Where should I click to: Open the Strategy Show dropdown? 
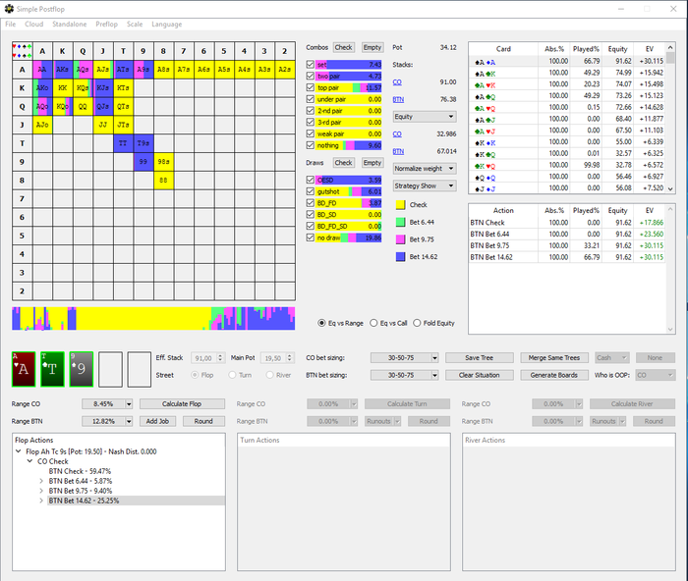[425, 185]
